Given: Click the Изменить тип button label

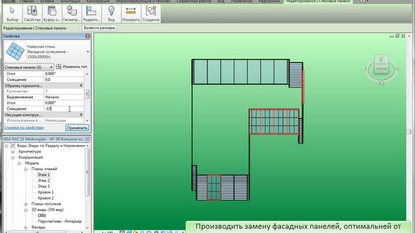Looking at the screenshot, I should [x=75, y=67].
